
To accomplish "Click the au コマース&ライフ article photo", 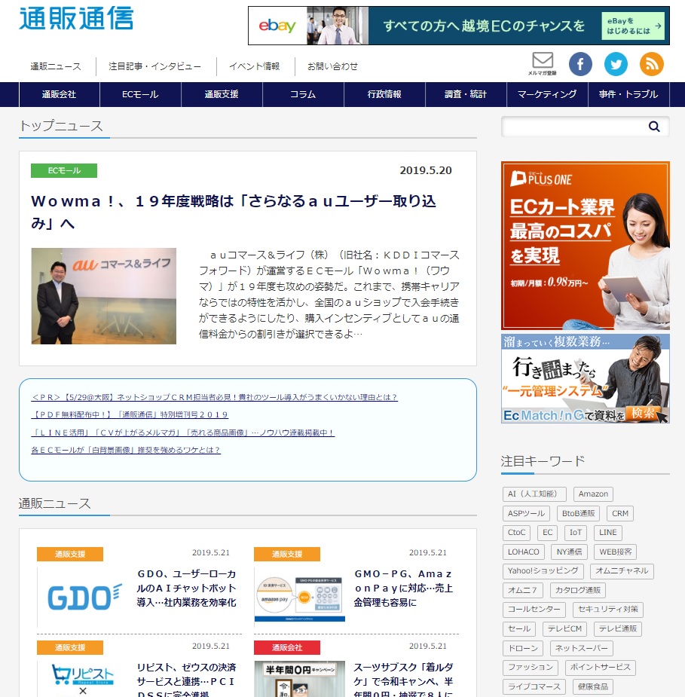I will point(103,296).
